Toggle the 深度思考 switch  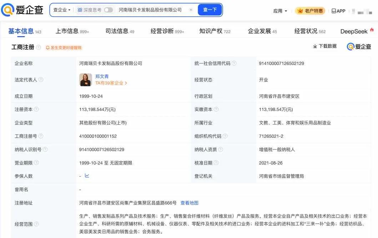pos(109,10)
